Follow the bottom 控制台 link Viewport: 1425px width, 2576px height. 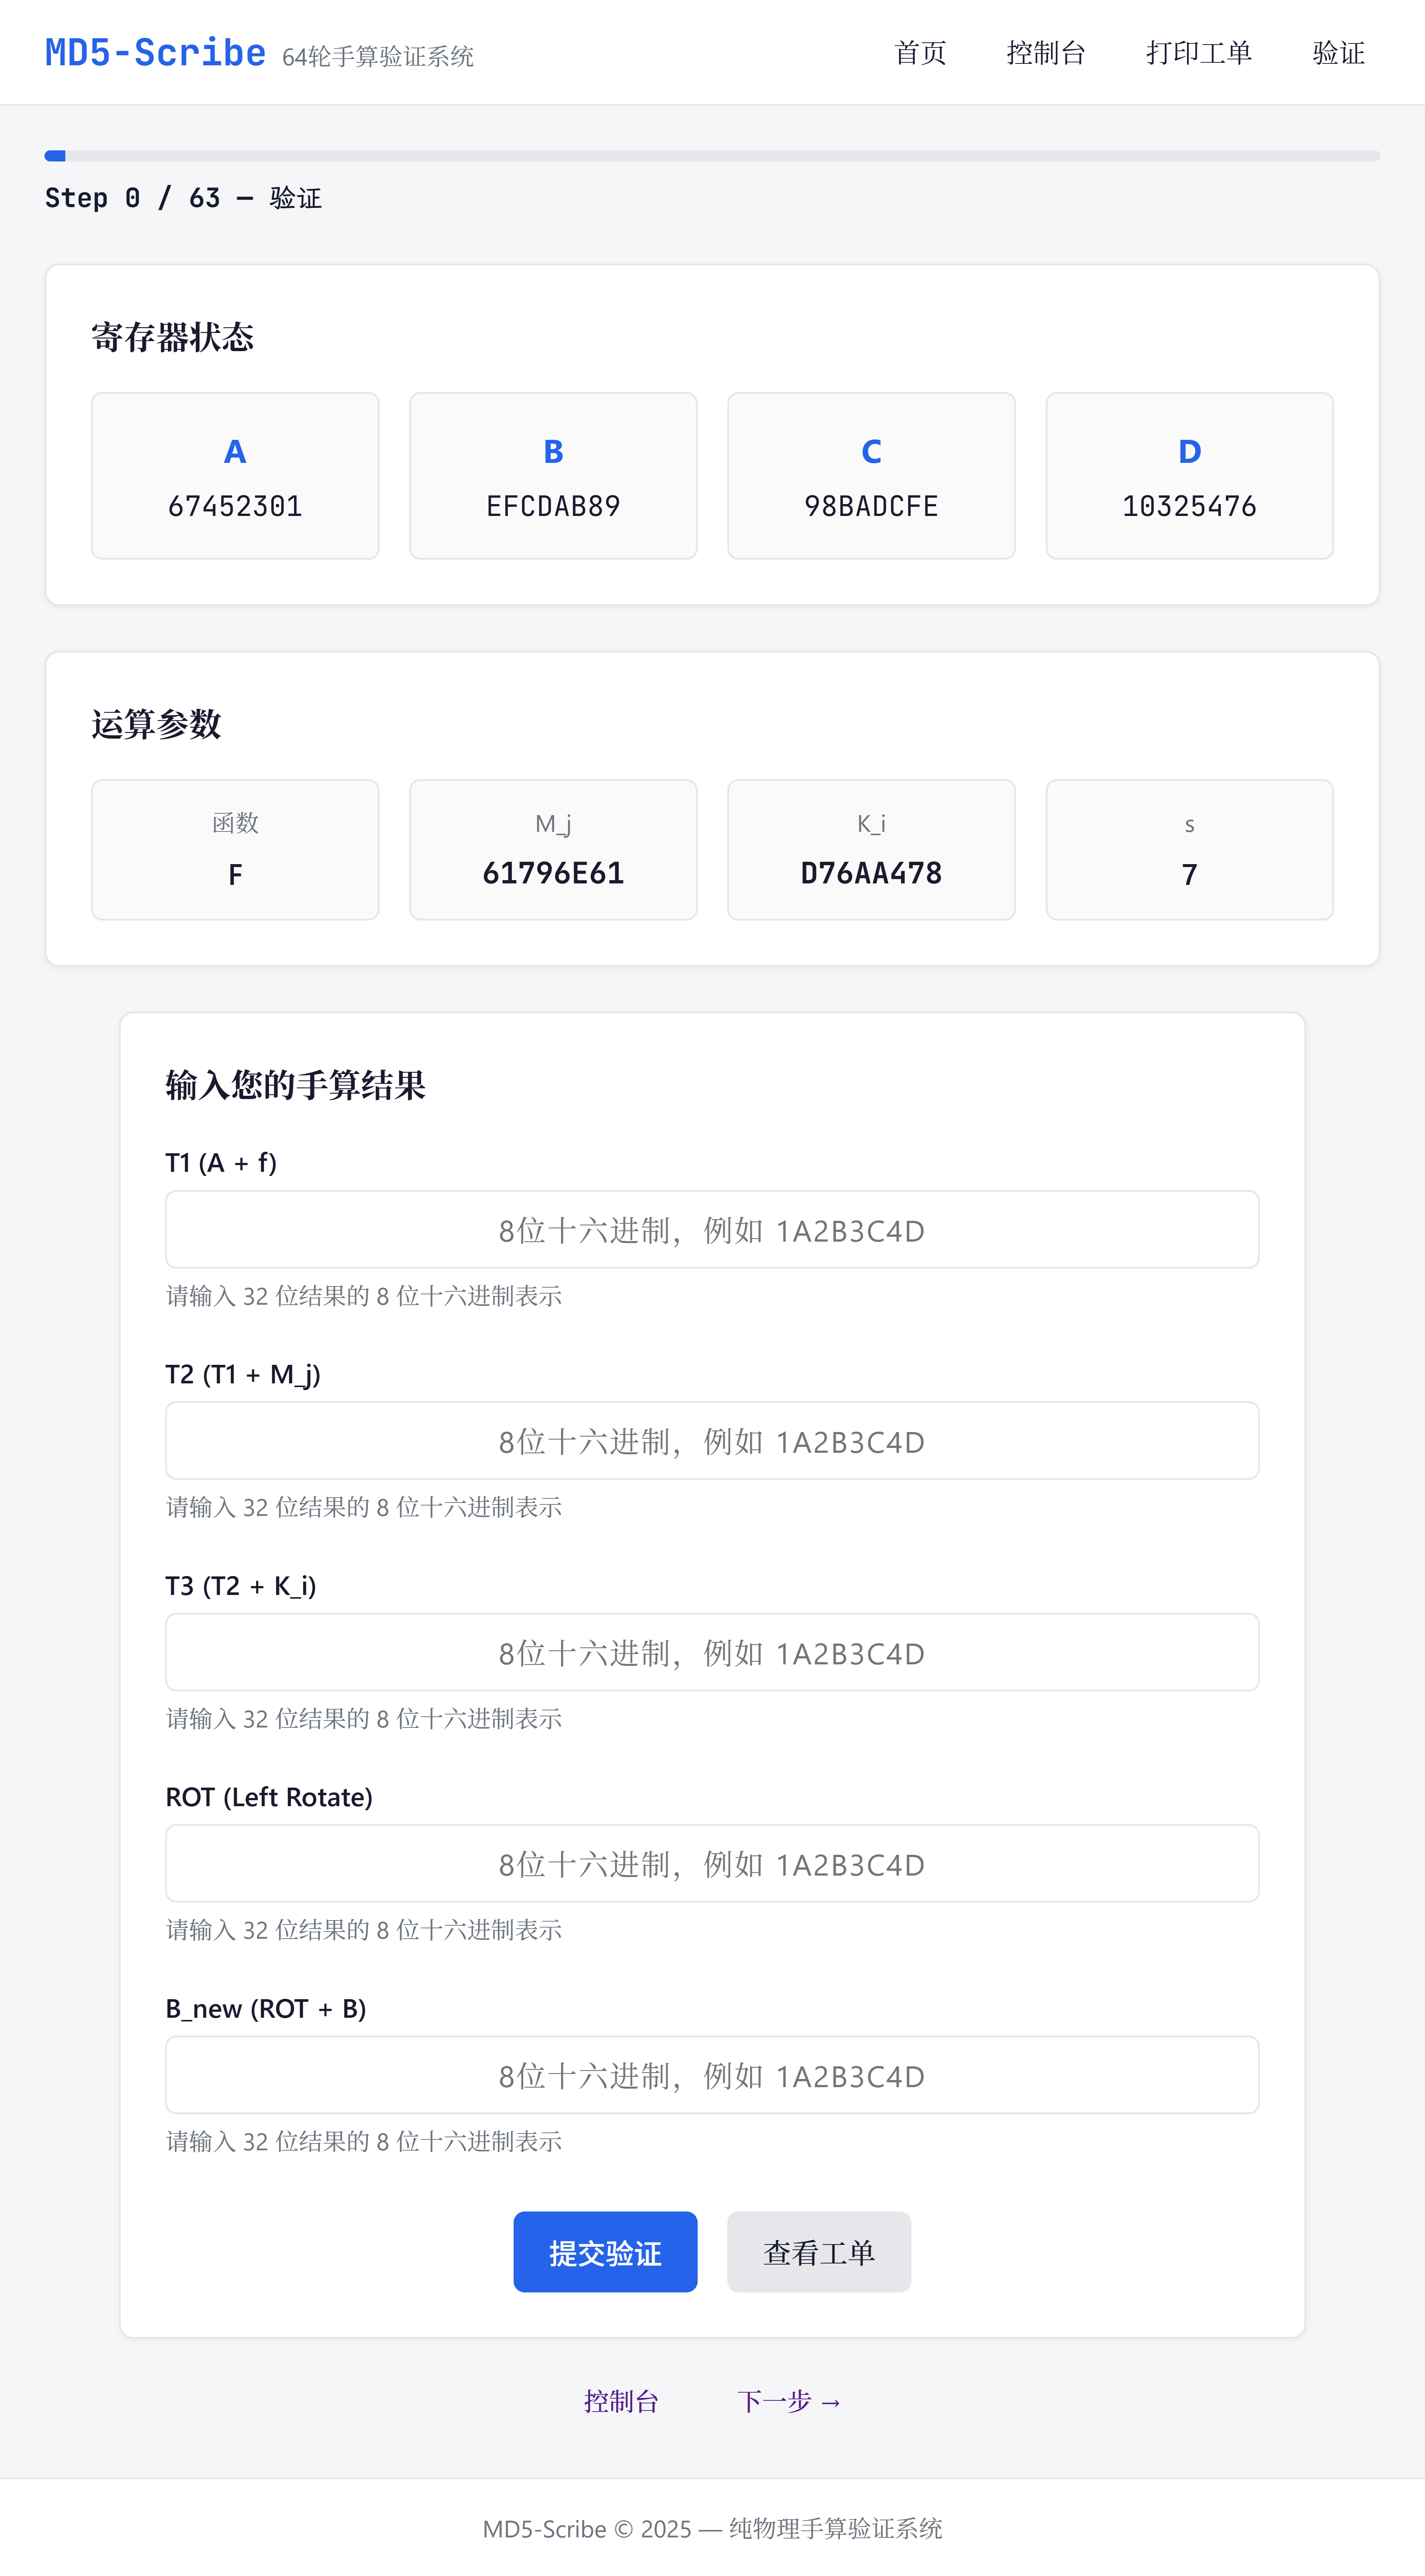tap(621, 2401)
